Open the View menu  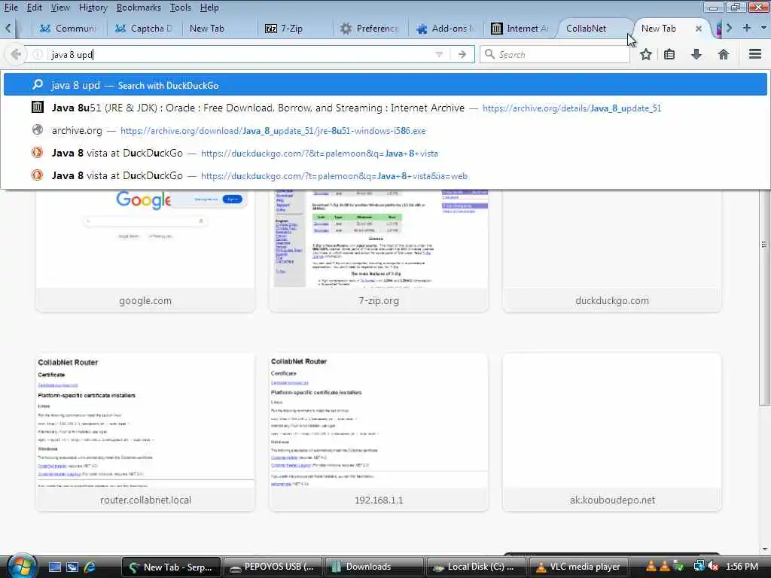(x=60, y=8)
